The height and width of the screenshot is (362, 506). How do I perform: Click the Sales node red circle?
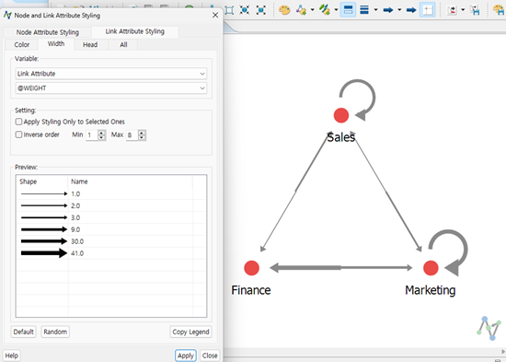pos(341,115)
